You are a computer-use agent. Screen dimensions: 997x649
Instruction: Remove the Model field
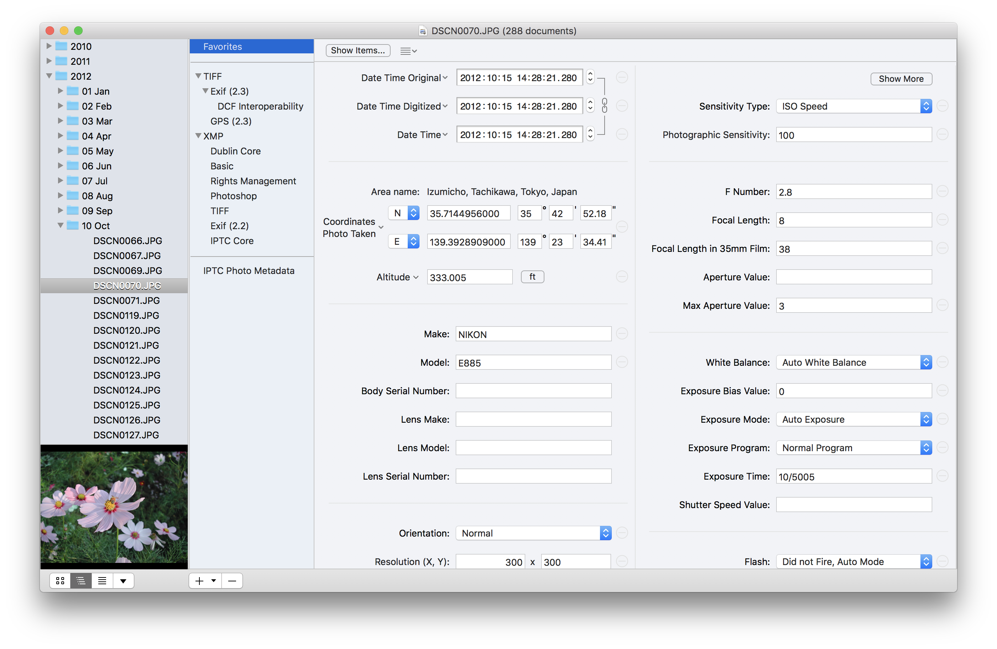click(622, 362)
